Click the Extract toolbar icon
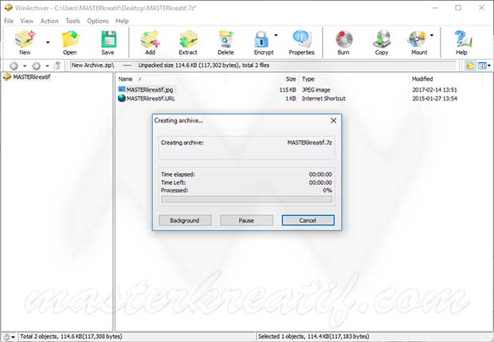The image size is (494, 342). (188, 39)
